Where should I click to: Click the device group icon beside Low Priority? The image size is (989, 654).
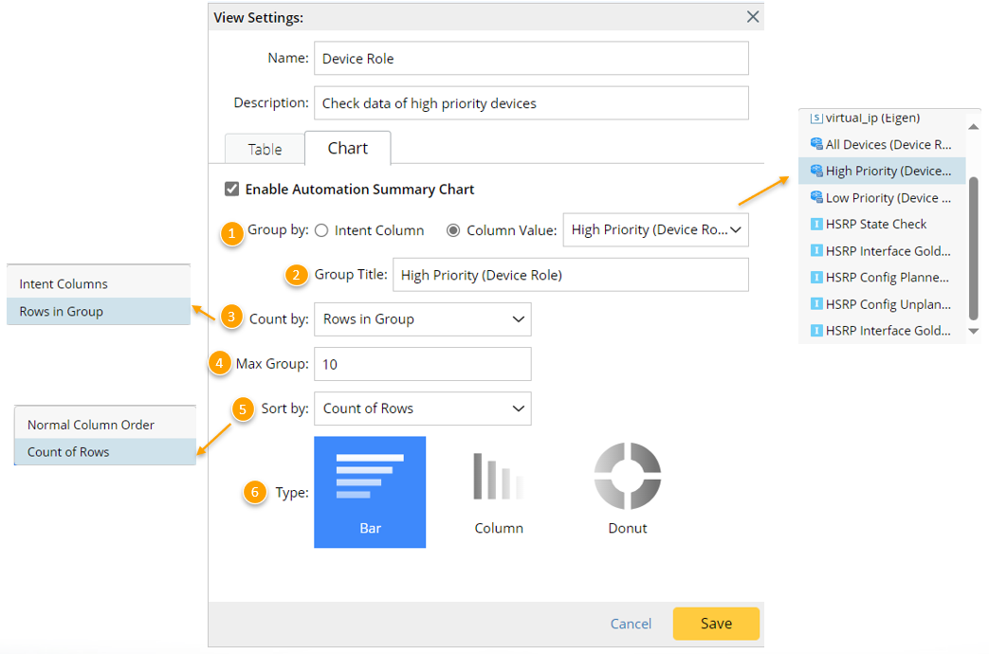(815, 197)
